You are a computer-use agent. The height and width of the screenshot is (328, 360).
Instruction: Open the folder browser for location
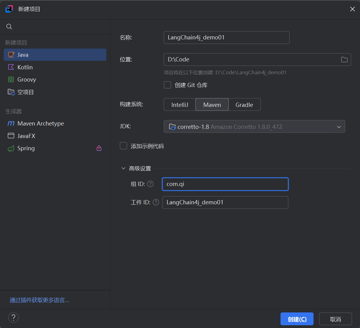pyautogui.click(x=344, y=60)
